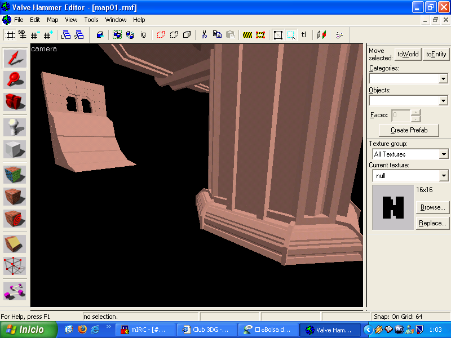This screenshot has height=338, width=451.
Task: Open Firefox from quick launch
Action: click(82, 330)
